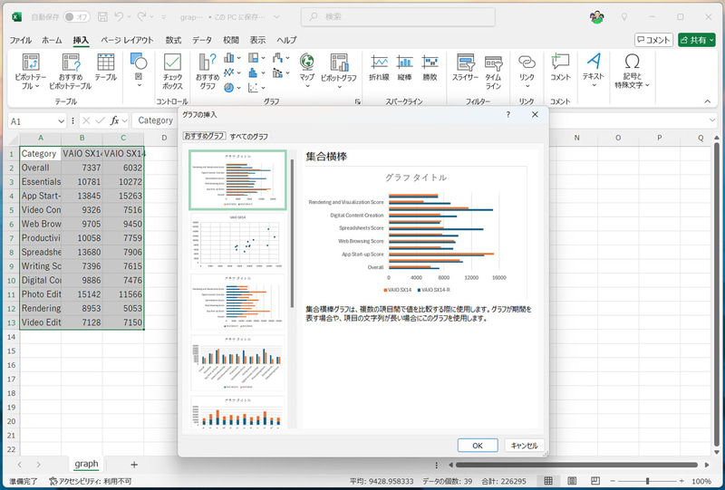Insert a Checkbox (チェックボックス) control
This screenshot has height=490, width=725.
pos(172,72)
